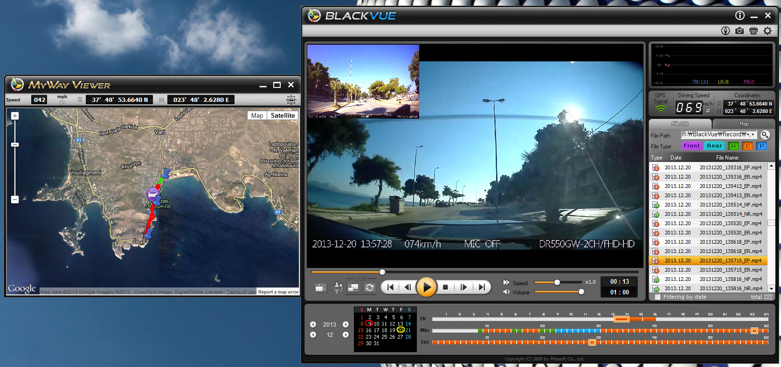
Task: Adjust the playback Speed slider handle
Action: click(557, 282)
